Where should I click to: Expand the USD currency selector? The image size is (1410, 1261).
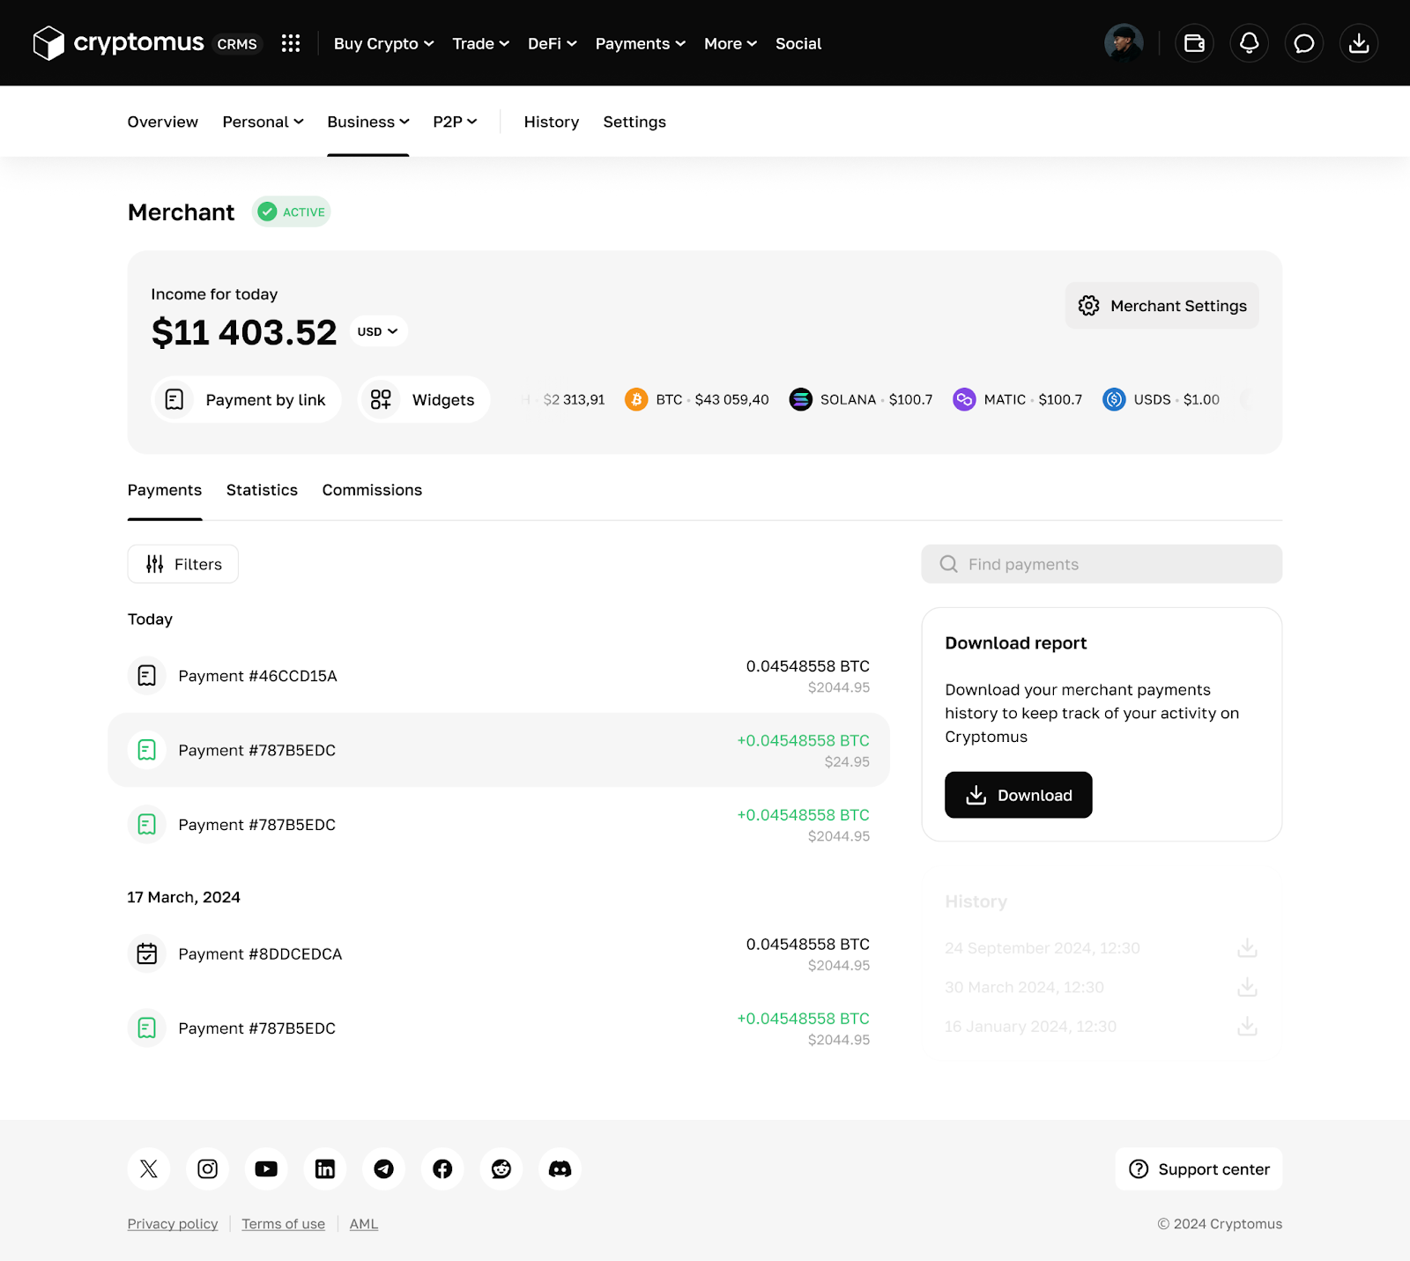point(378,331)
